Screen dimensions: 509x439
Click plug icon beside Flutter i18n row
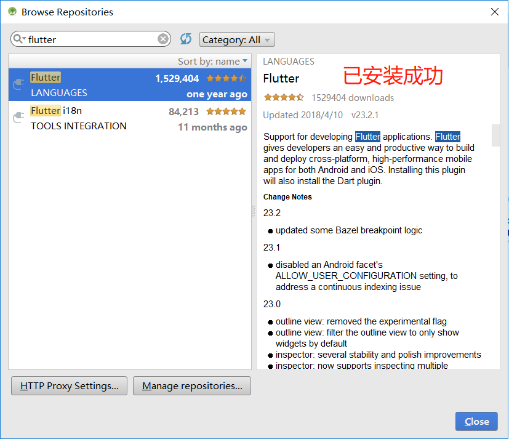[x=19, y=118]
